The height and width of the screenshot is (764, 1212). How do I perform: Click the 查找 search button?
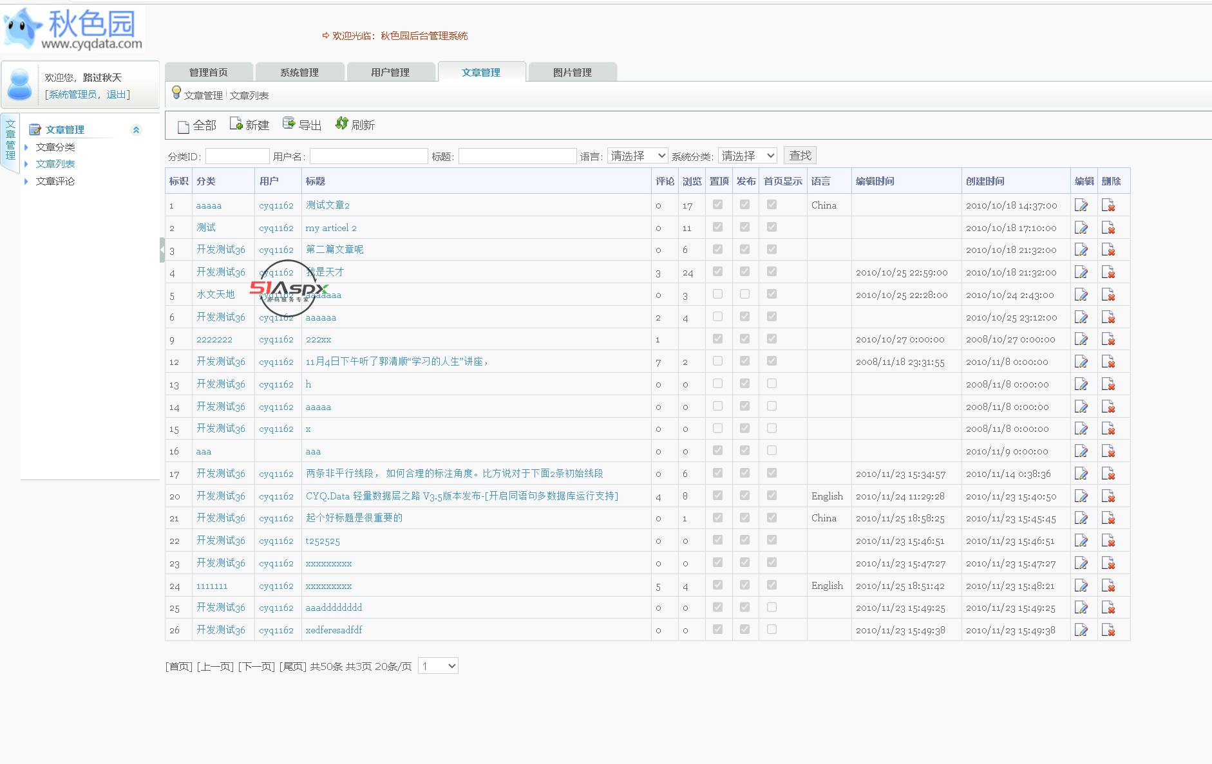pos(800,156)
